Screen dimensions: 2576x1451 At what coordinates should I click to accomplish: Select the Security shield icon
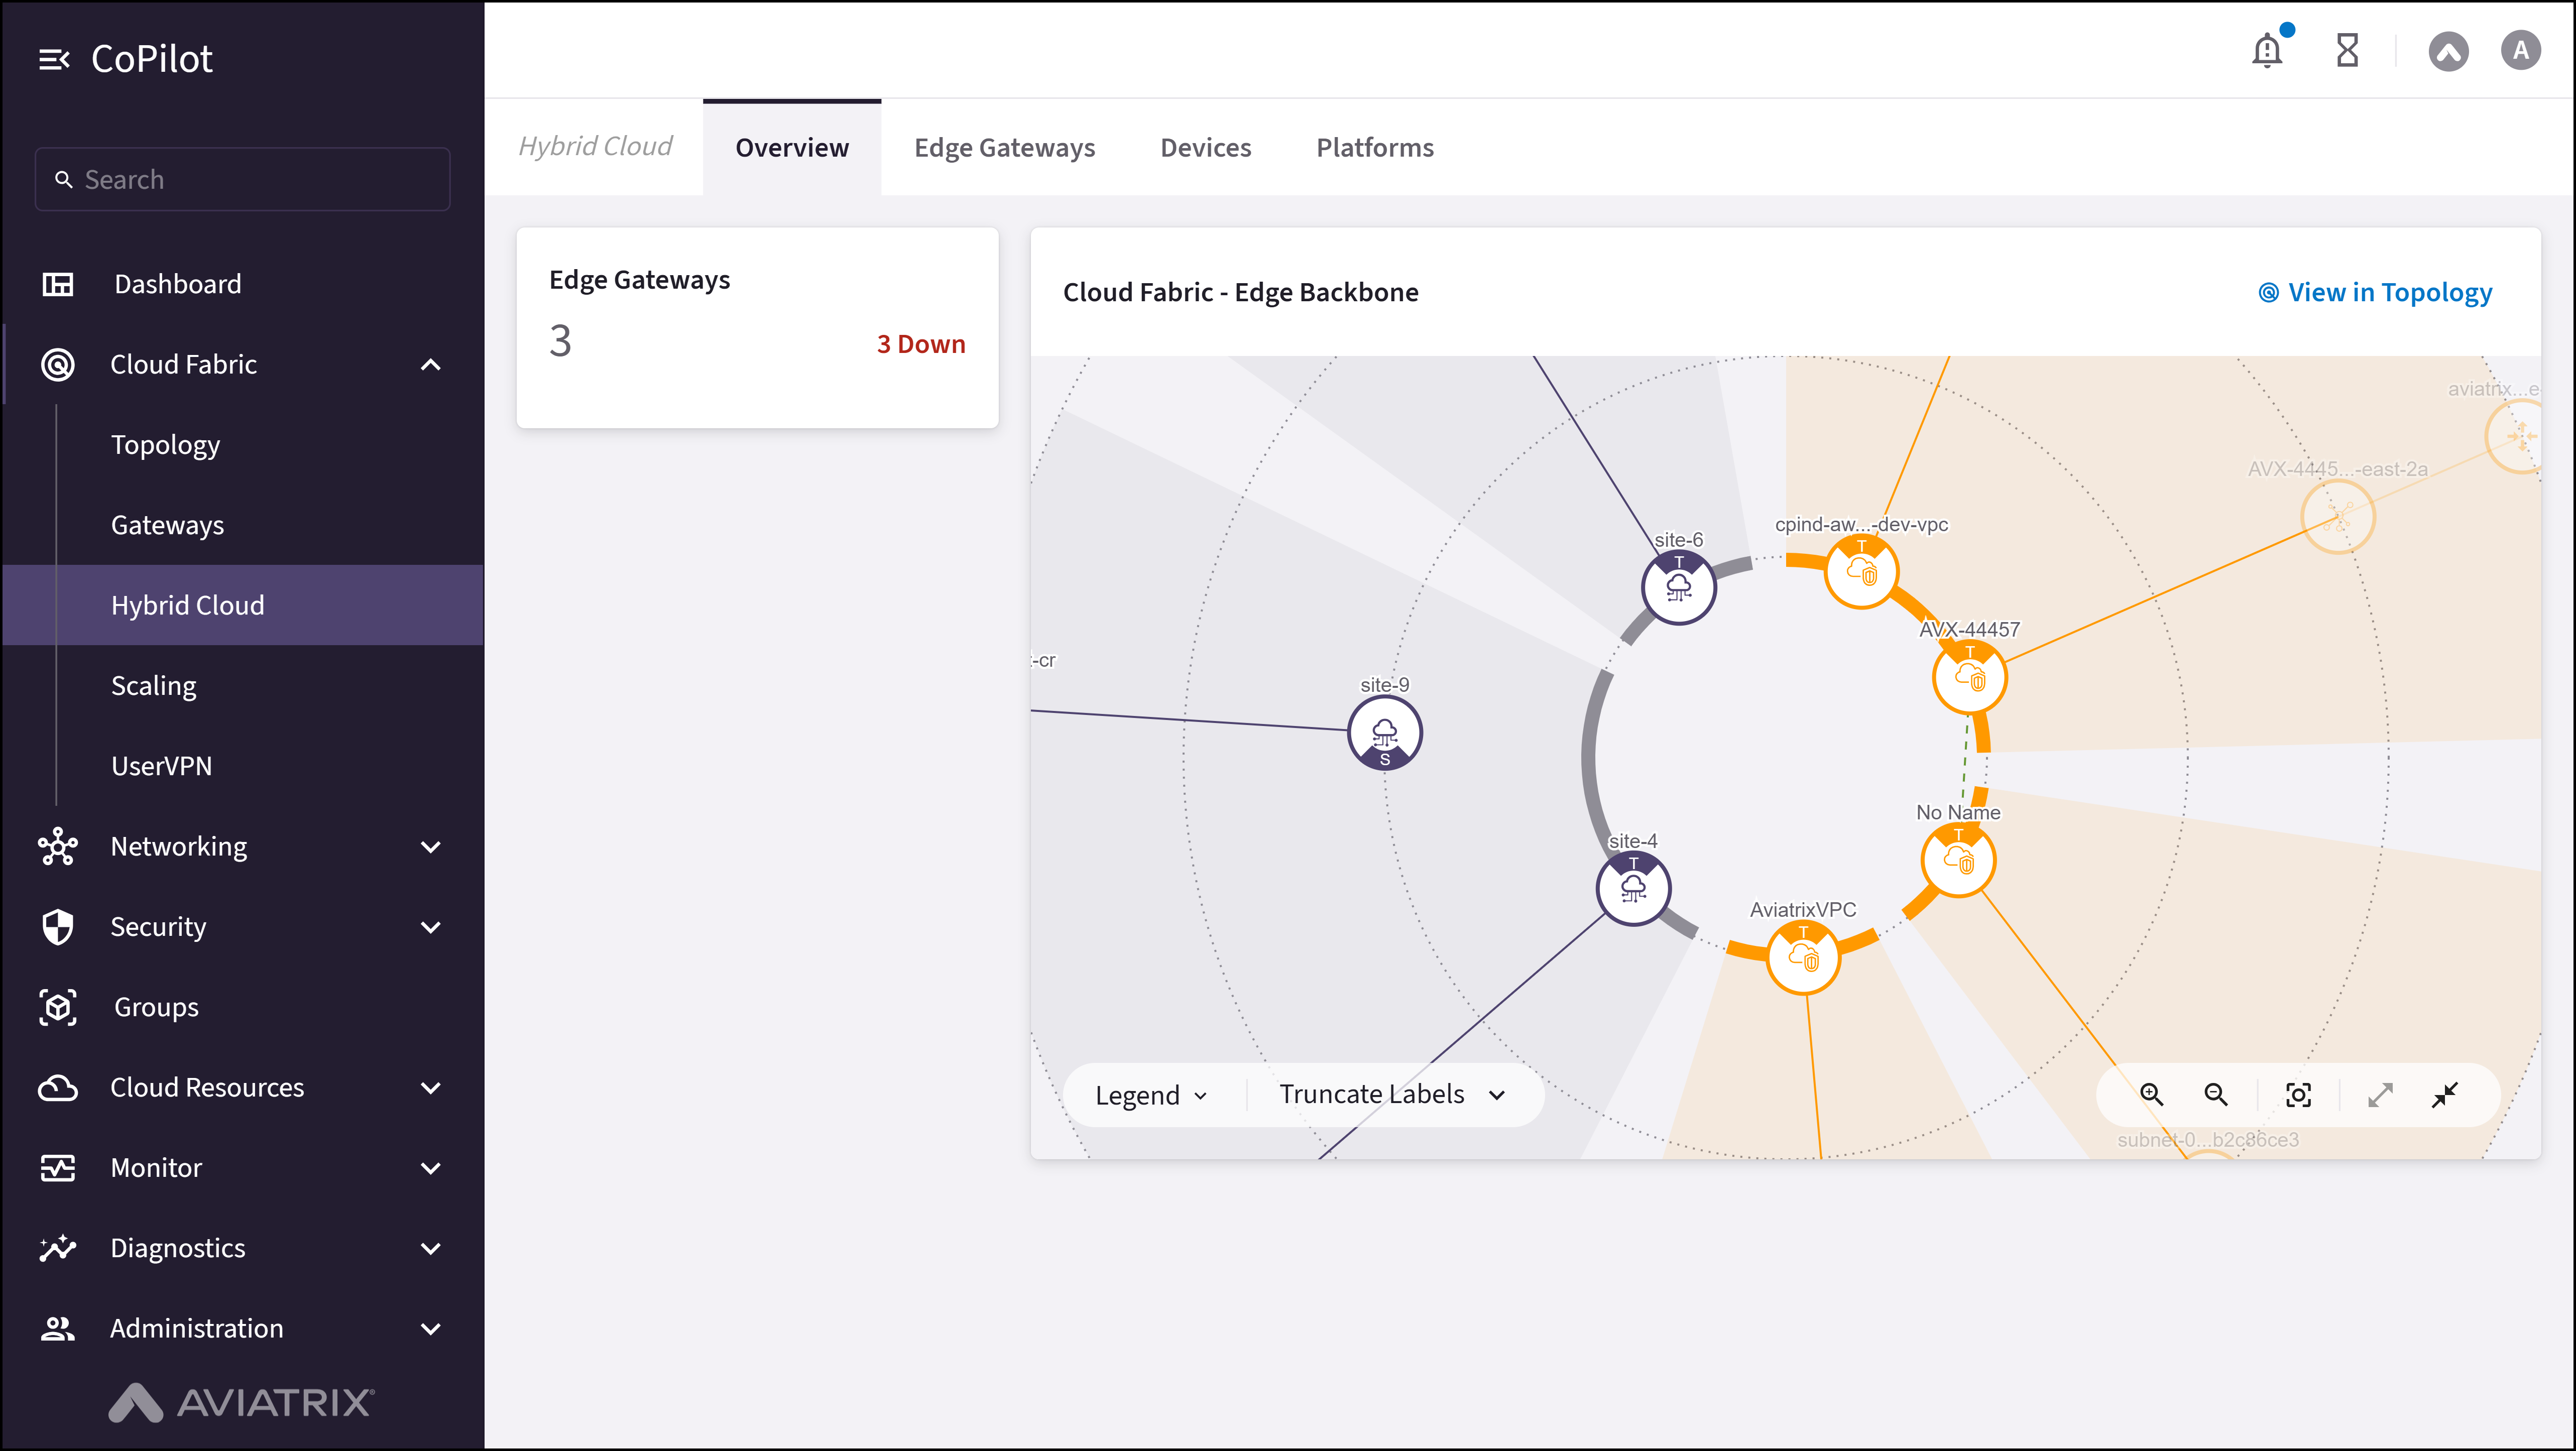coord(57,927)
